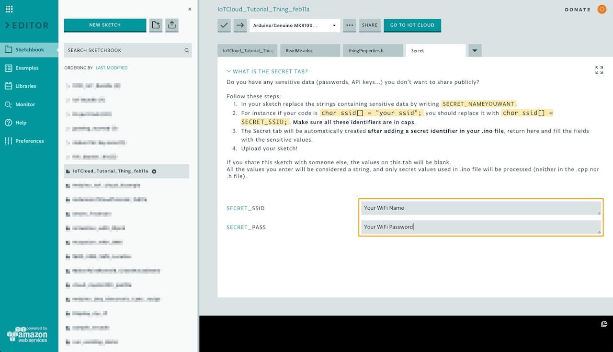Click the SHARE button
This screenshot has width=613, height=352.
[370, 25]
